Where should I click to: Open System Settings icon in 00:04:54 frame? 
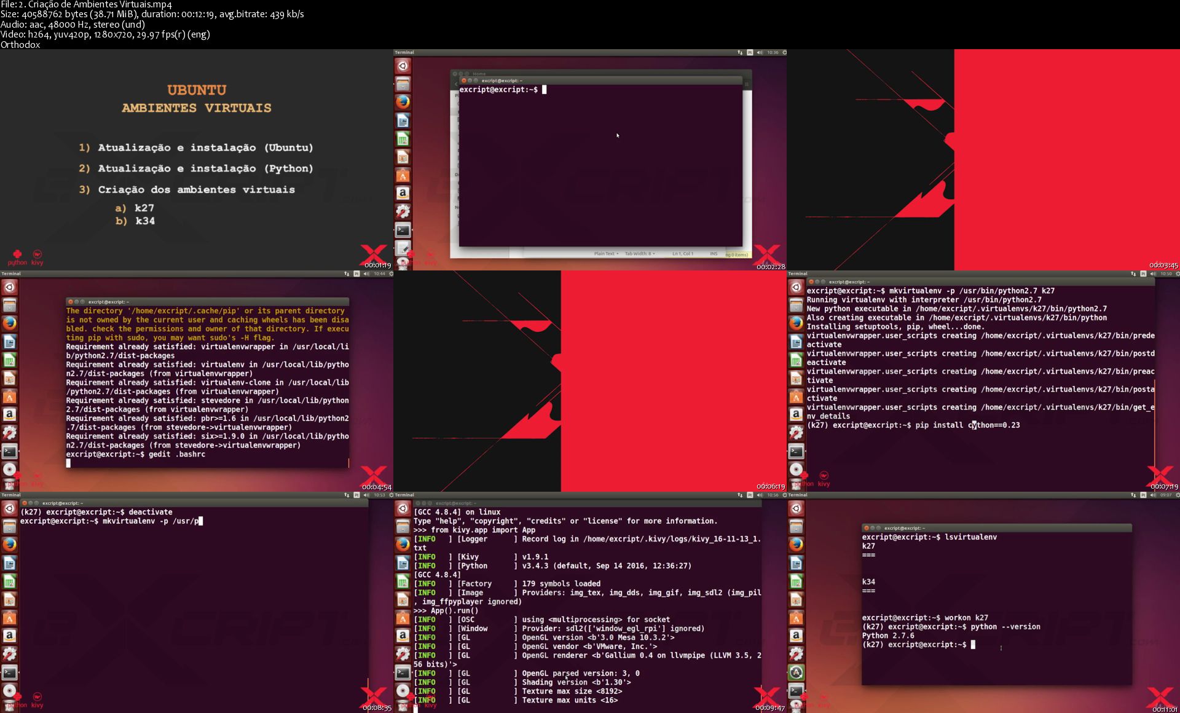(9, 433)
